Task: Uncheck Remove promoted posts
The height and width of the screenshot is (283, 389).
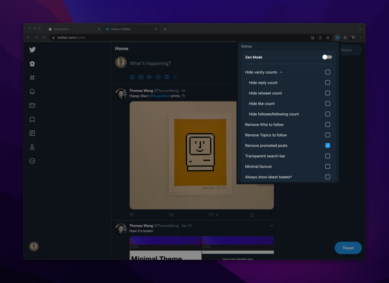Action: point(328,145)
